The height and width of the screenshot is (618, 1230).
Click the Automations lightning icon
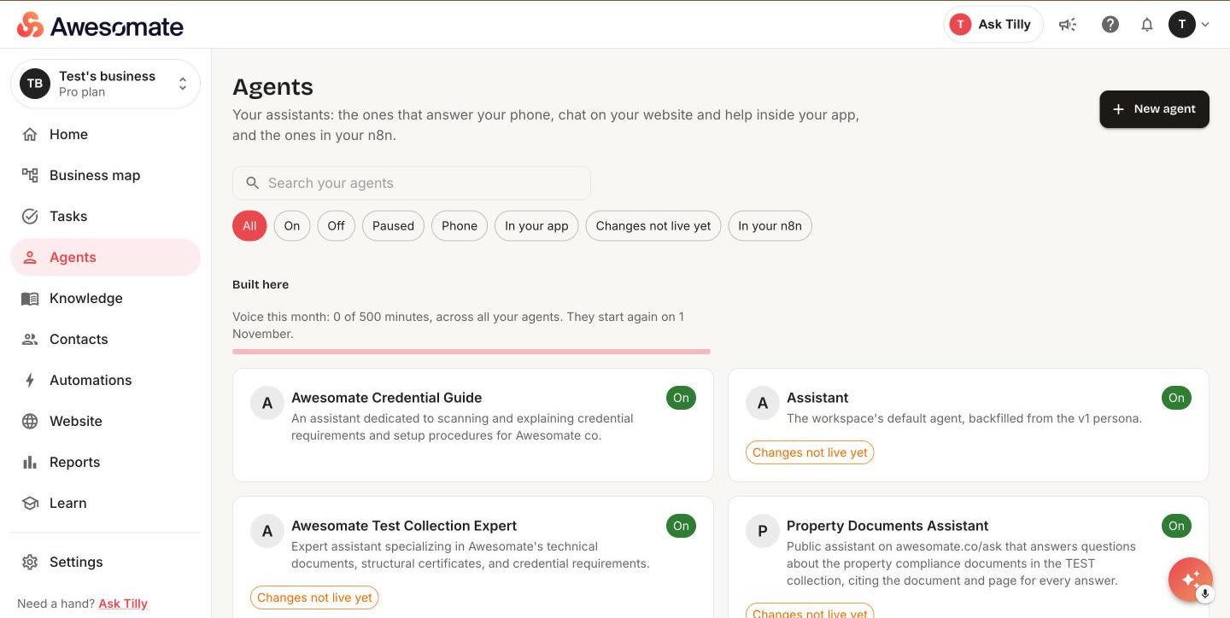coord(30,380)
